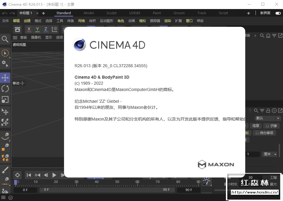Screen dimensions: 283x201
Task: Select the Scale tool
Action: tap(5, 100)
